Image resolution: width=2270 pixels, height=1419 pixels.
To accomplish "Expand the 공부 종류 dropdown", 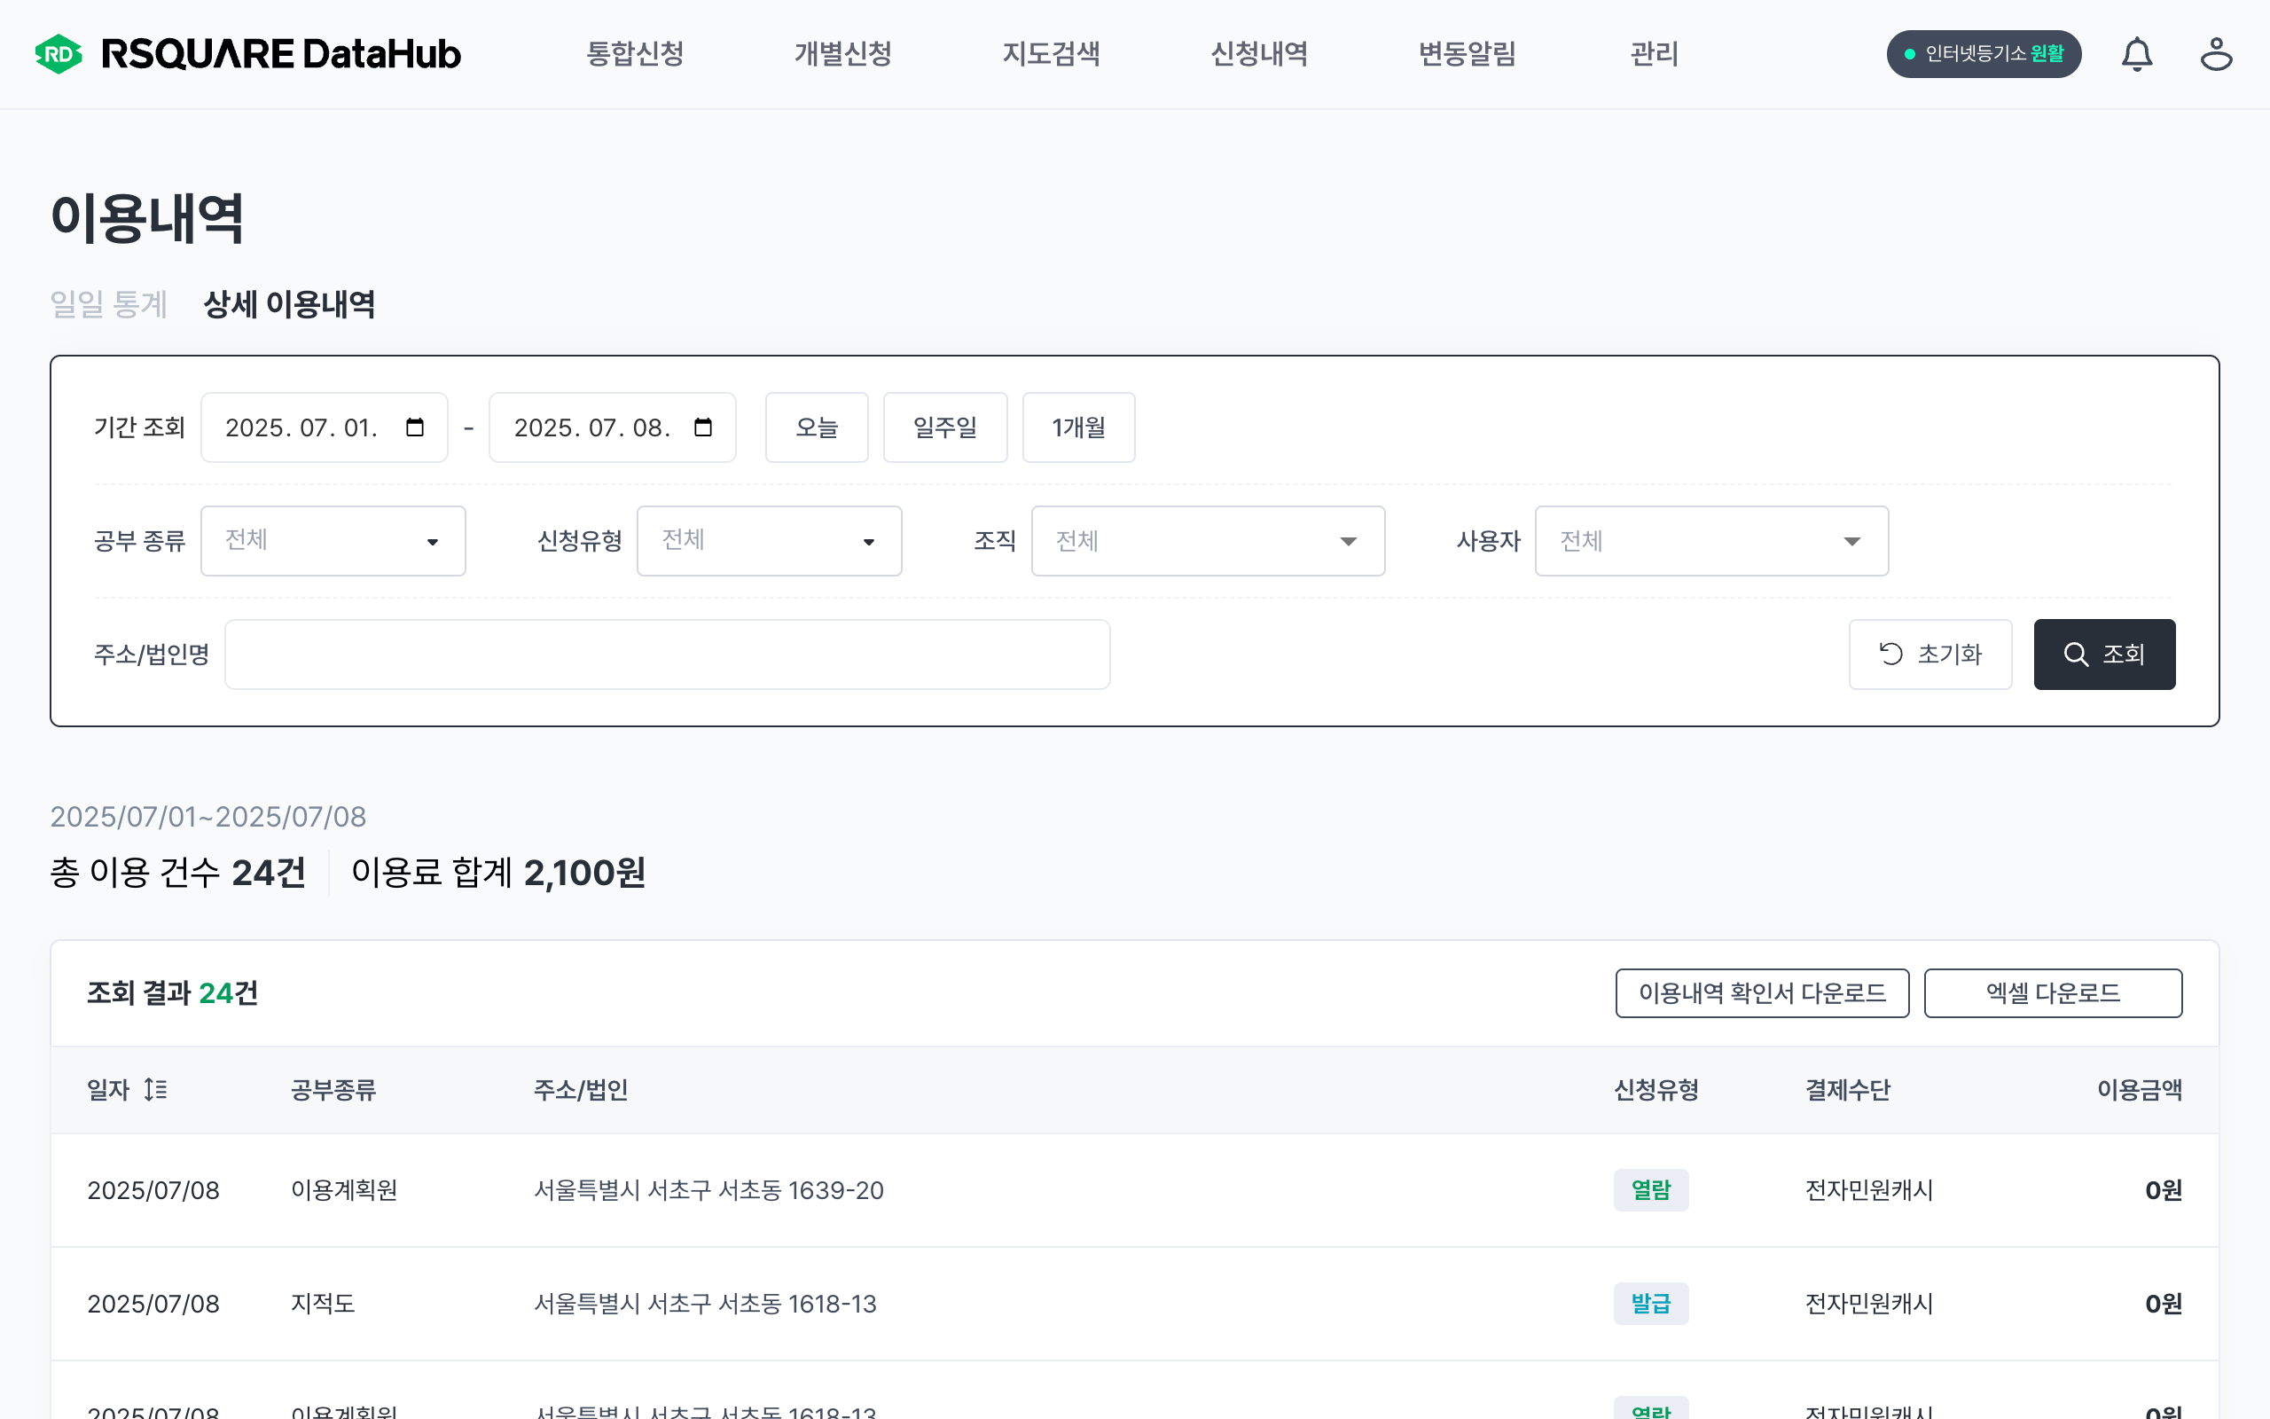I will click(x=333, y=541).
